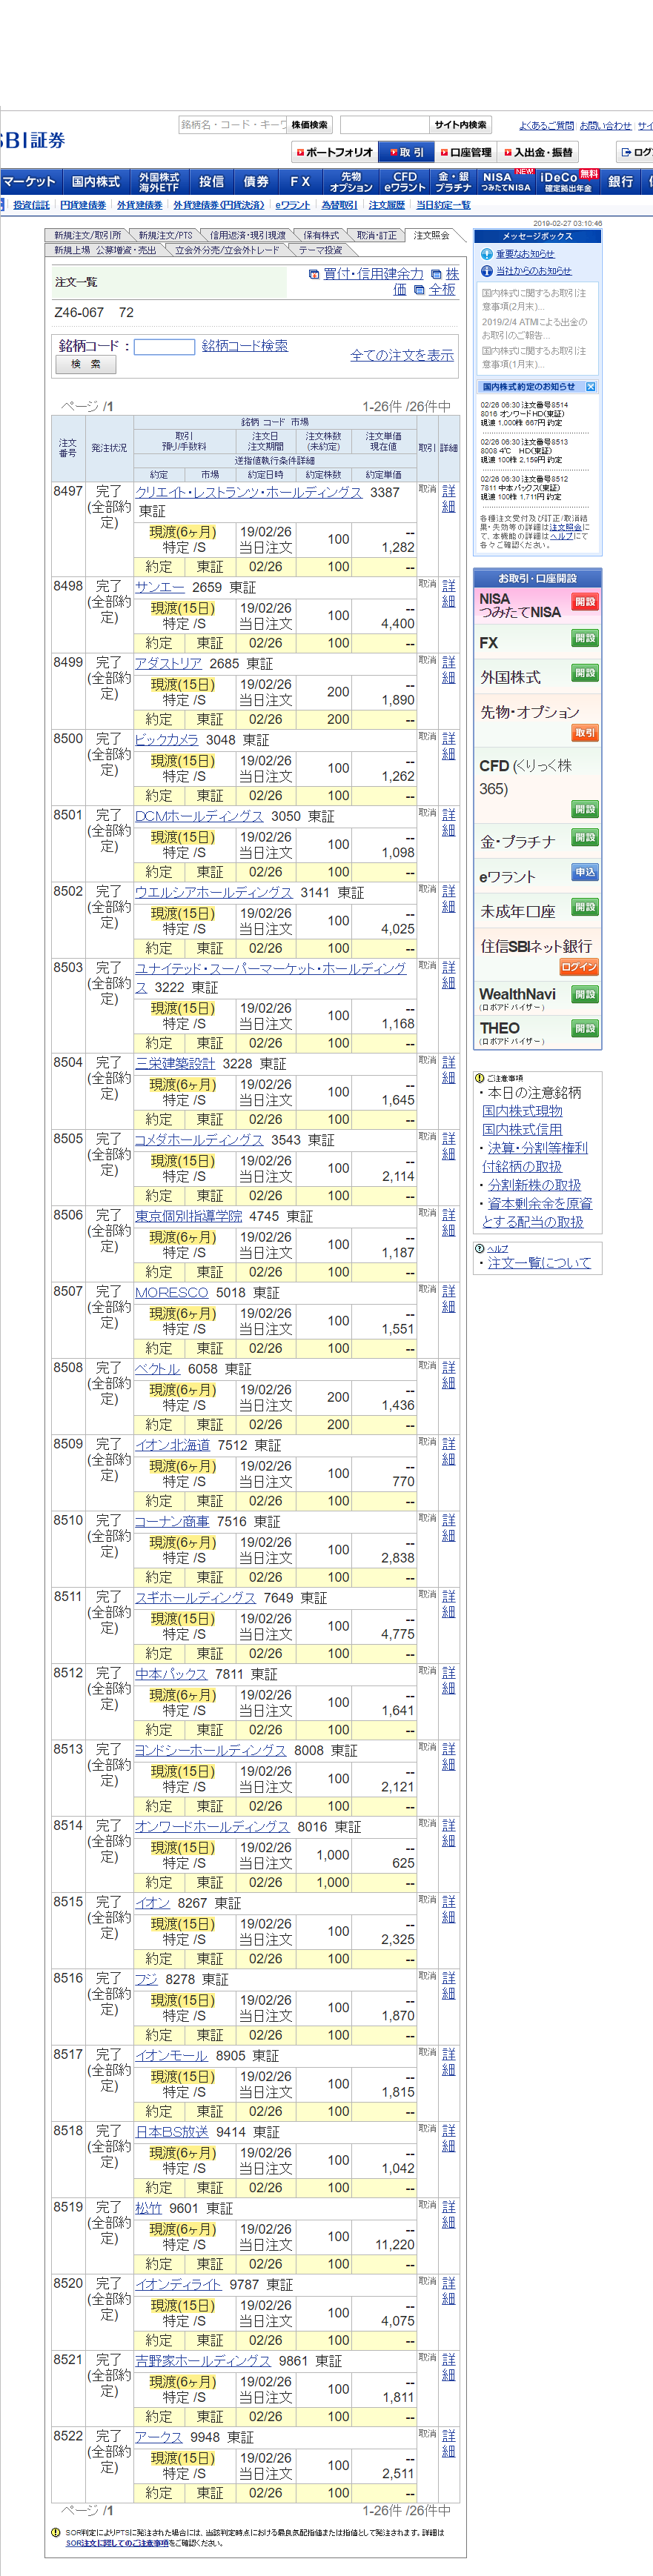This screenshot has height=2576, width=653.
Task: Open the ポートフォリオ header button
Action: (x=334, y=152)
